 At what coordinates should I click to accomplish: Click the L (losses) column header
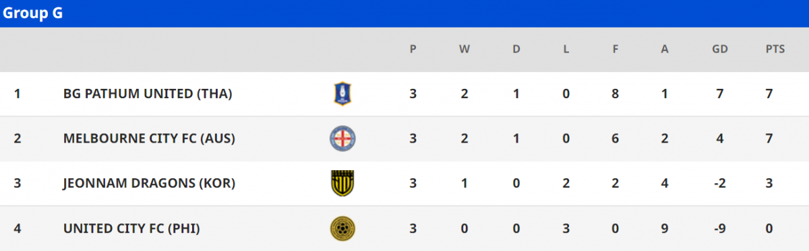pos(566,49)
